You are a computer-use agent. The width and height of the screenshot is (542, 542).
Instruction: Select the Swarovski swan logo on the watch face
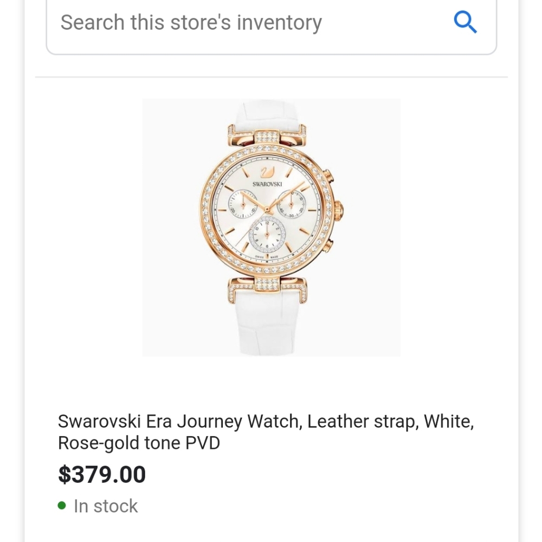pos(268,174)
